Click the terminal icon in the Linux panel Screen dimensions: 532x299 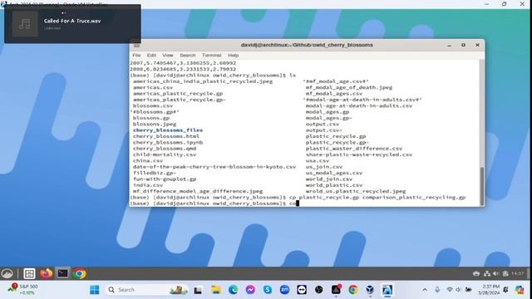click(62, 273)
